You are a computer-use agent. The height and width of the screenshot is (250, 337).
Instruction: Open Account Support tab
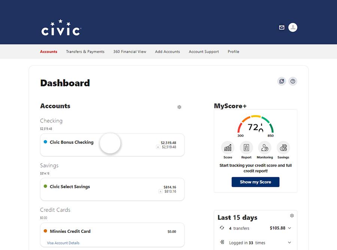204,52
